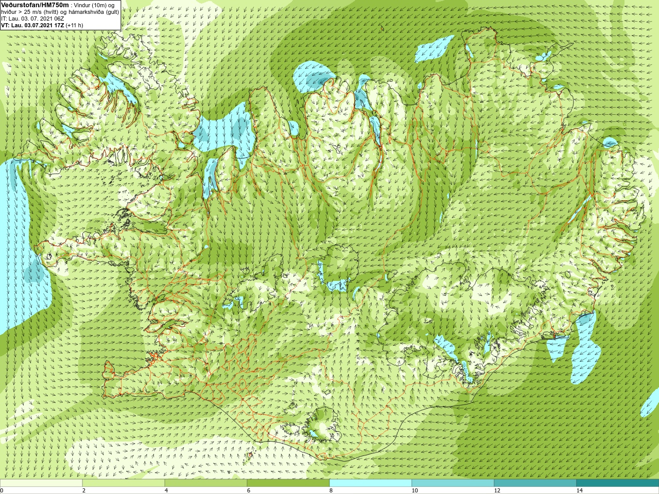Select the dark teal above-14 legend swatch

point(618,483)
